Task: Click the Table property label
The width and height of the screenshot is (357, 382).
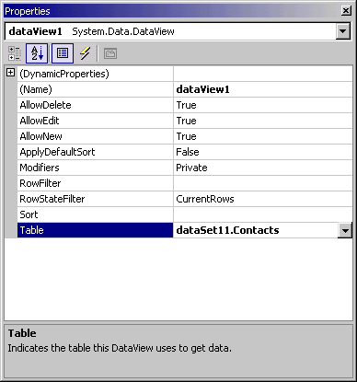Action: click(32, 230)
